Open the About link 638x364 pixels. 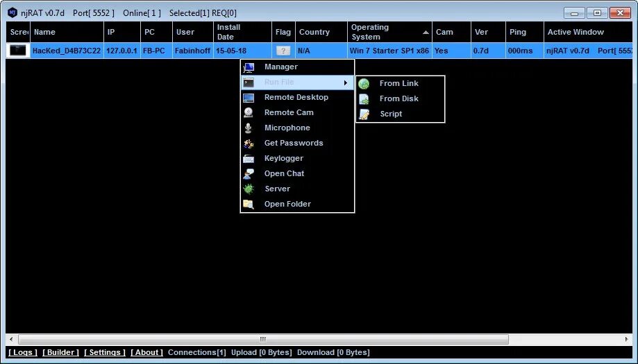point(146,352)
